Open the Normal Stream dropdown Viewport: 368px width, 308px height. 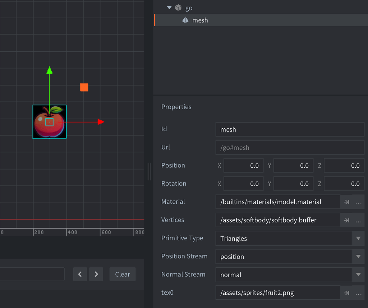tap(358, 275)
